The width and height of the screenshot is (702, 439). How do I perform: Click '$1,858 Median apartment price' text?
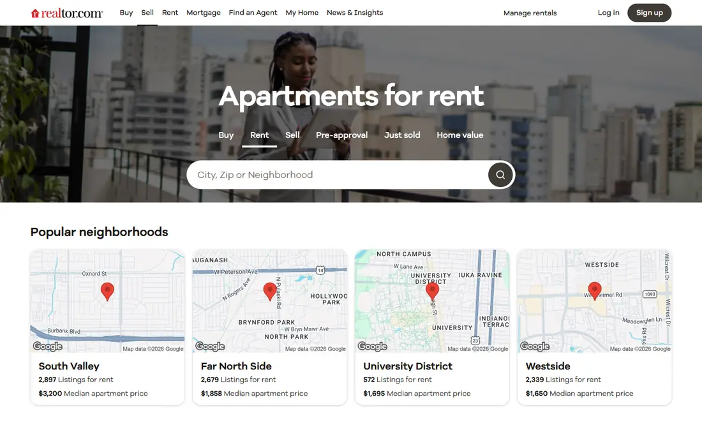tap(254, 393)
